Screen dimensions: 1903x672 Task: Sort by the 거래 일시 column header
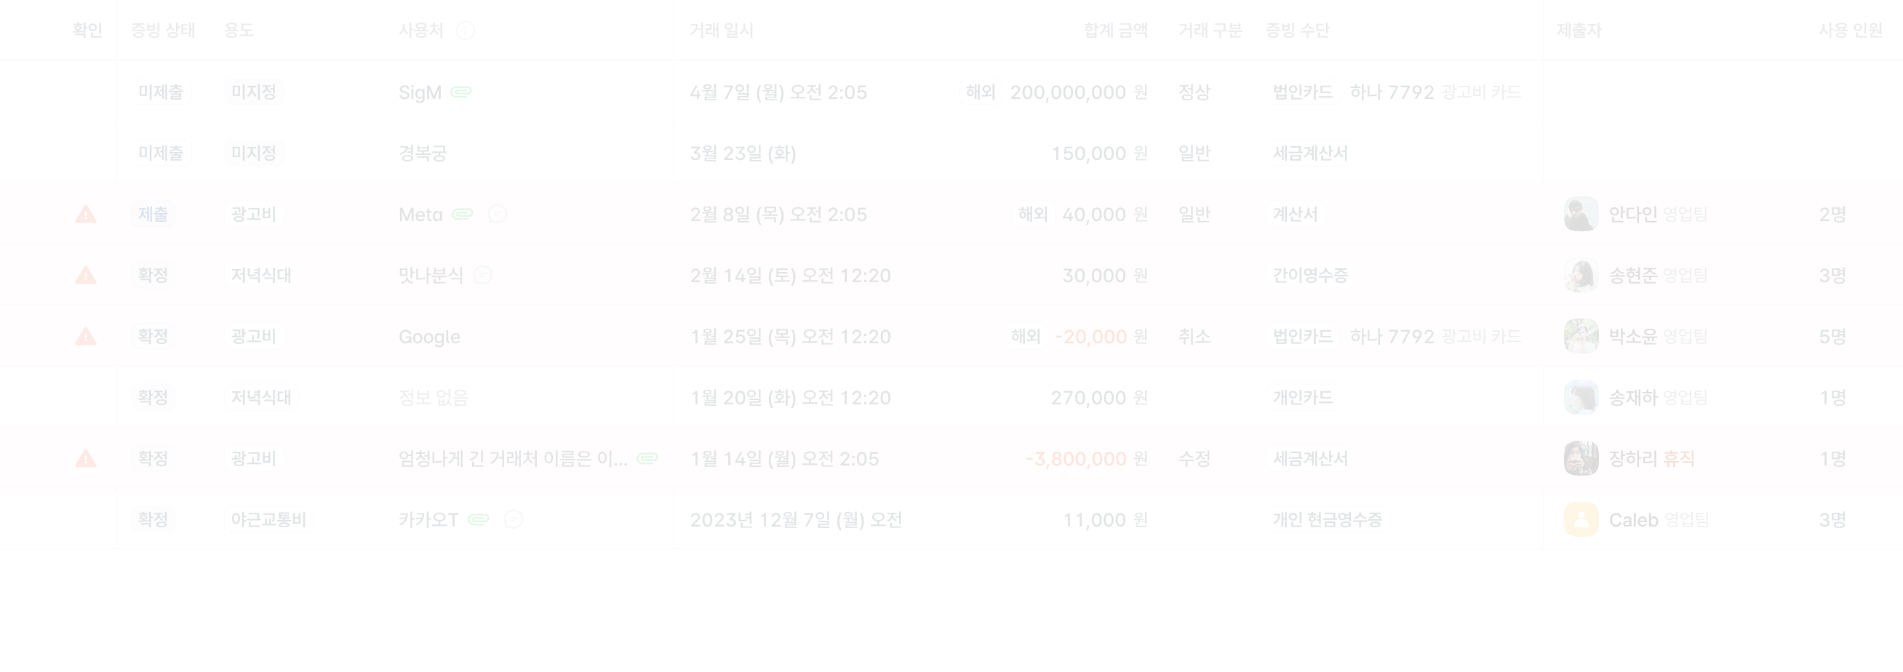(x=721, y=31)
